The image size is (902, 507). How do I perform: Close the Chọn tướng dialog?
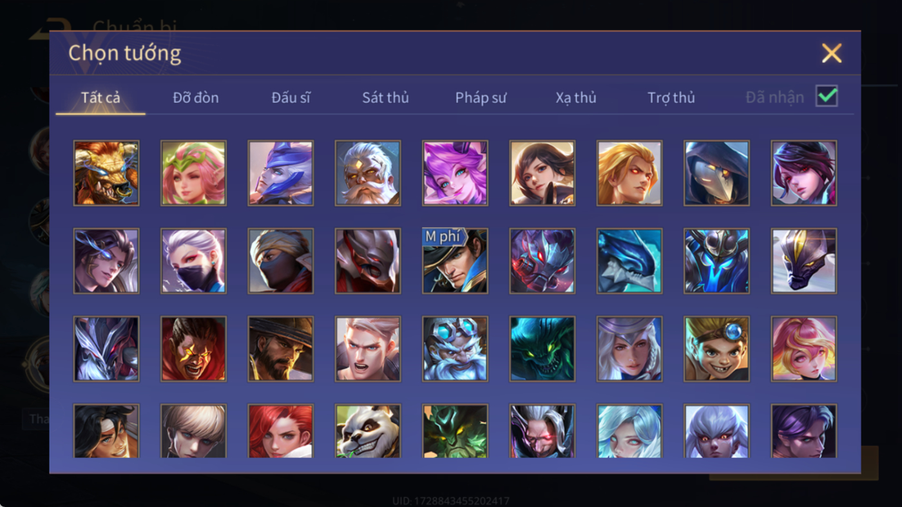tap(832, 53)
